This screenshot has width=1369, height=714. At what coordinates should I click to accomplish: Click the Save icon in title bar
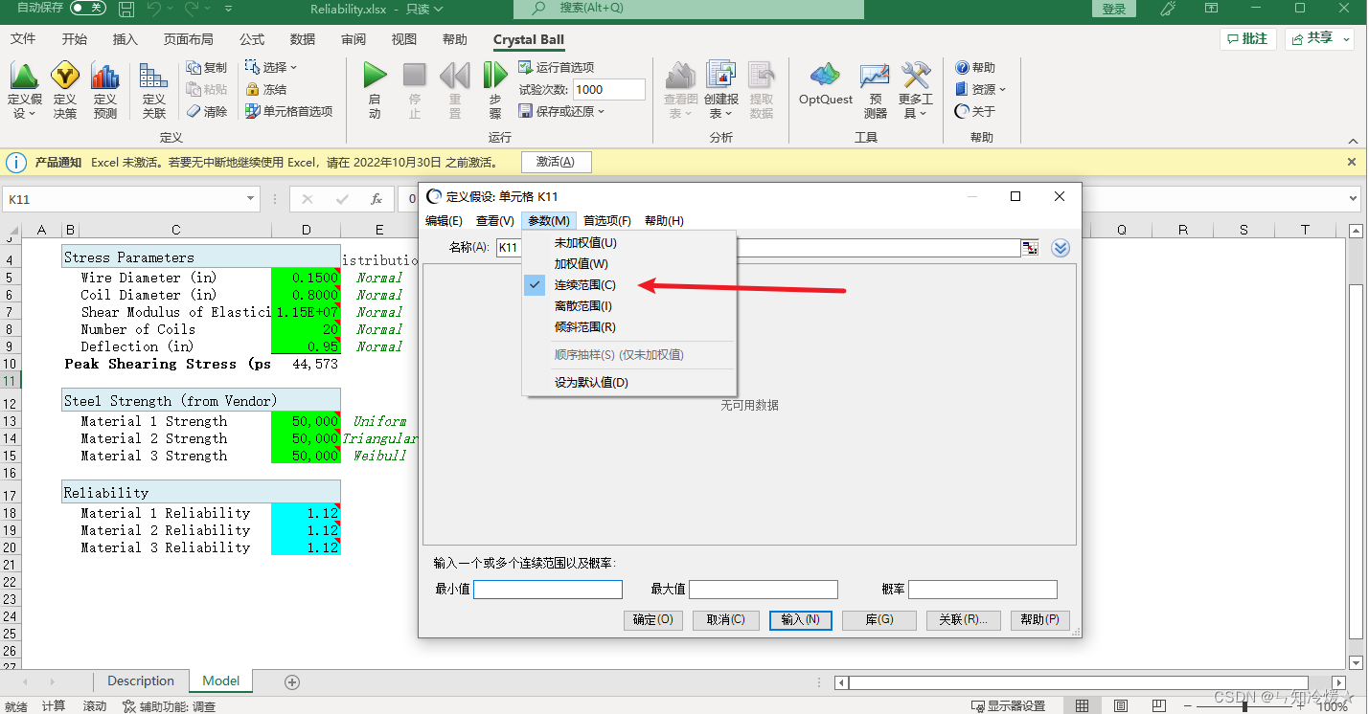[126, 9]
